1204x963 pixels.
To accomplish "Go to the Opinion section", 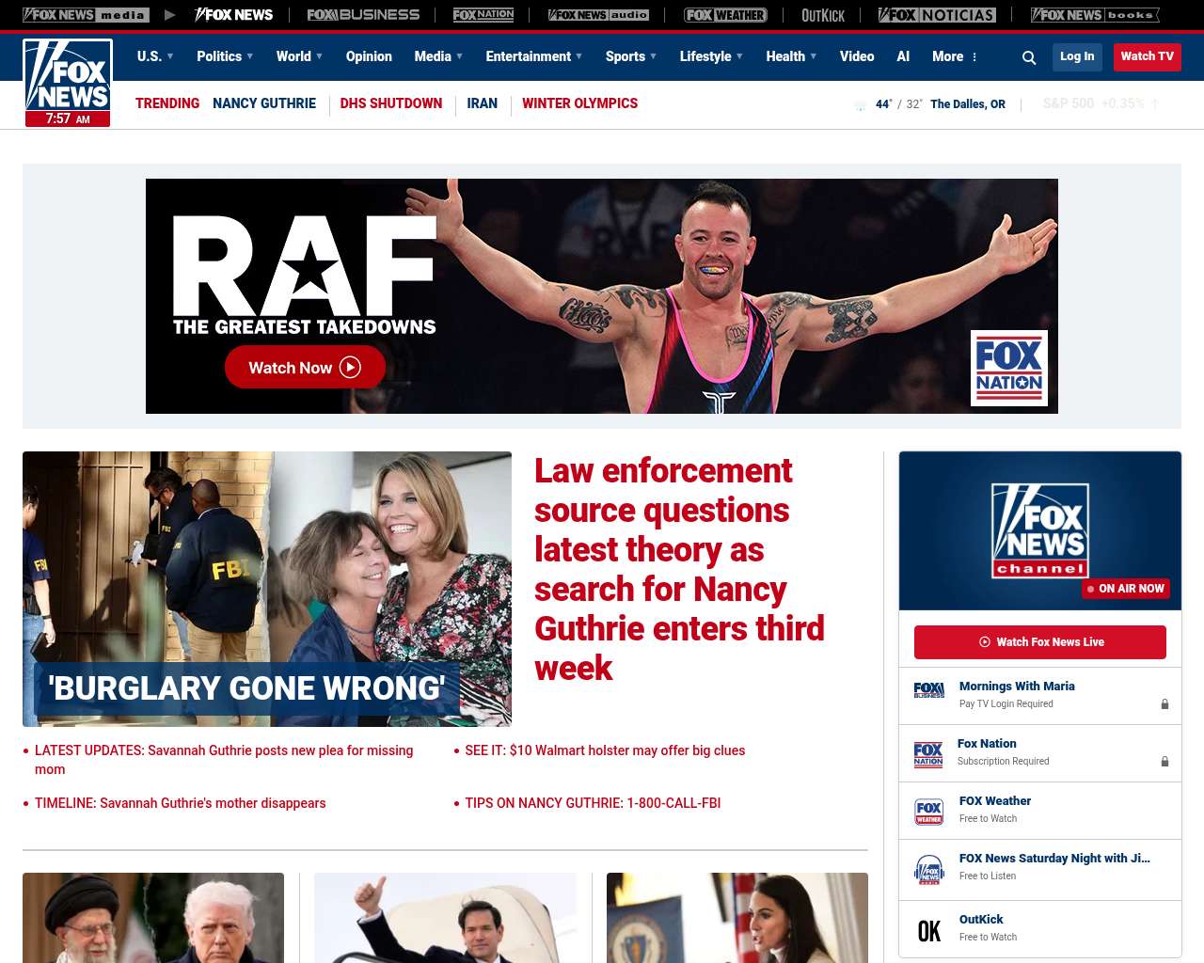I will [x=369, y=56].
